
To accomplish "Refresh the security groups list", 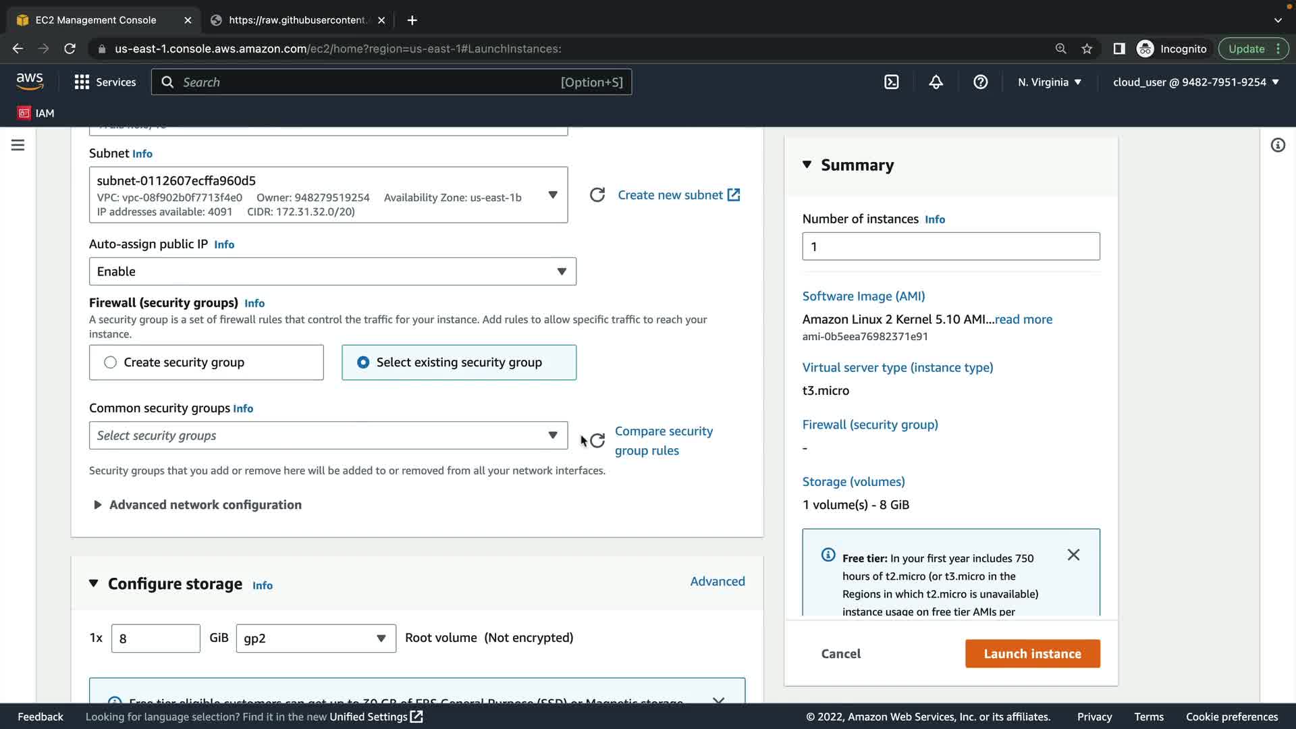I will coord(597,441).
